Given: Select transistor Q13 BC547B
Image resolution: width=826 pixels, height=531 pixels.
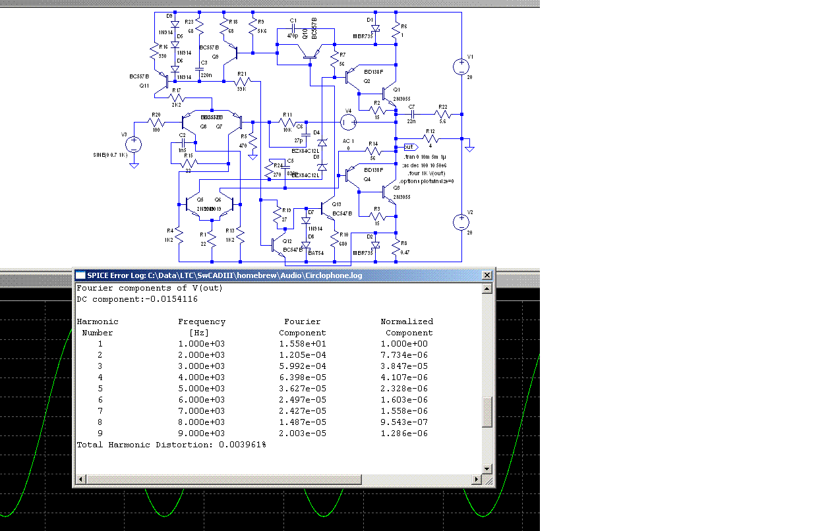Looking at the screenshot, I should coord(327,209).
